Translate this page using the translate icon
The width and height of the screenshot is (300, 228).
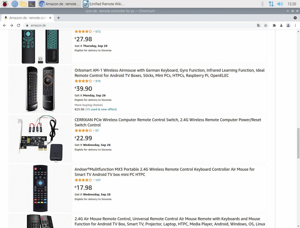click(259, 25)
